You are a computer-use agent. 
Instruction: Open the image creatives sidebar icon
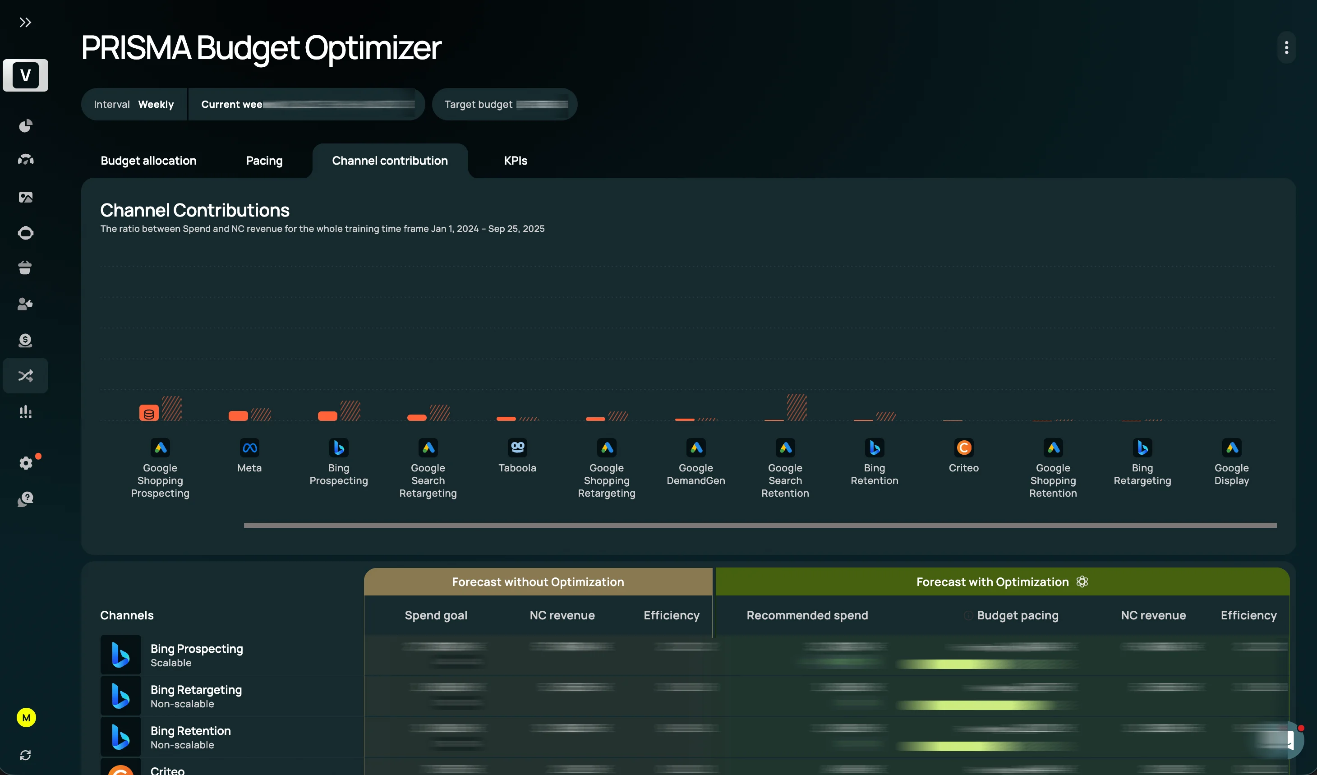[x=25, y=197]
